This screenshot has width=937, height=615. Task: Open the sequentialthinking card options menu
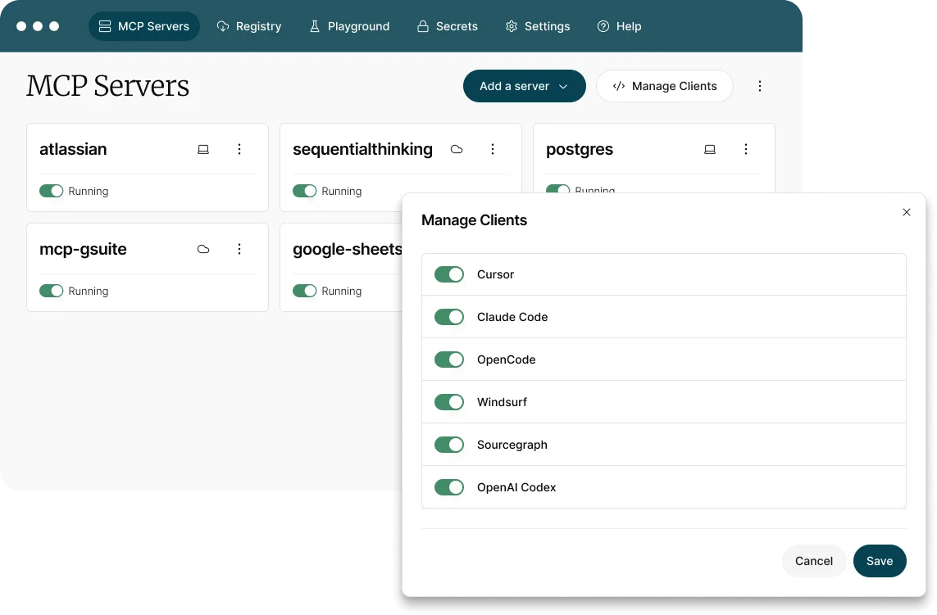(493, 149)
